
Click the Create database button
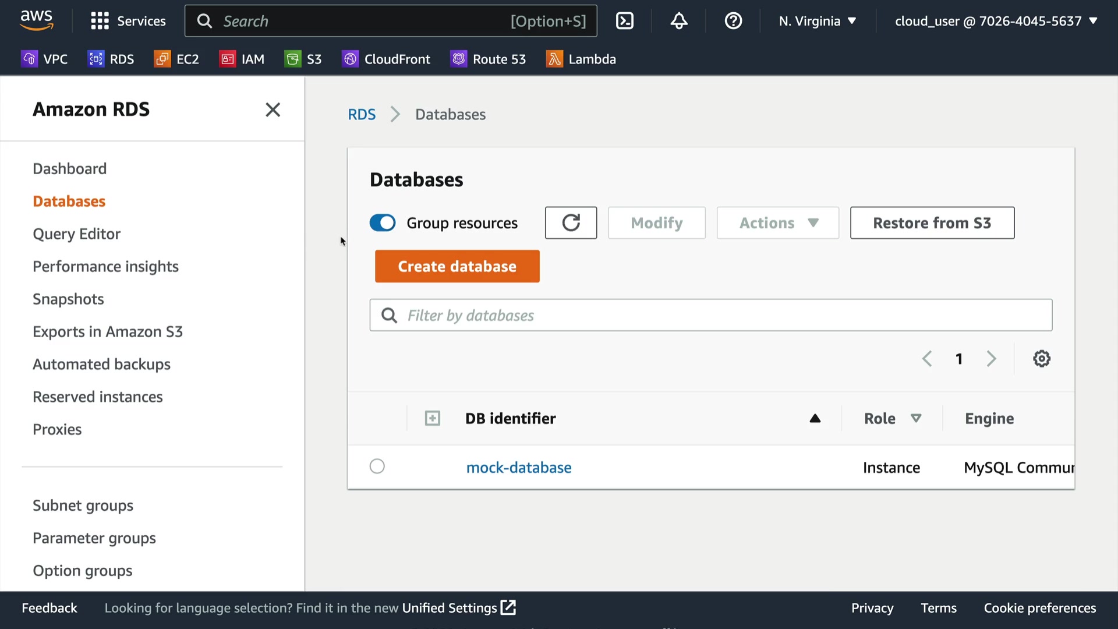(457, 266)
